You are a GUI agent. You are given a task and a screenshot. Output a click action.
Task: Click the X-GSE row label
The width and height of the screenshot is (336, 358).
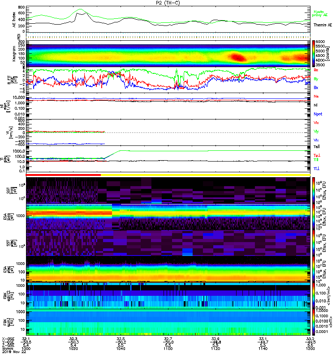pos(8,339)
